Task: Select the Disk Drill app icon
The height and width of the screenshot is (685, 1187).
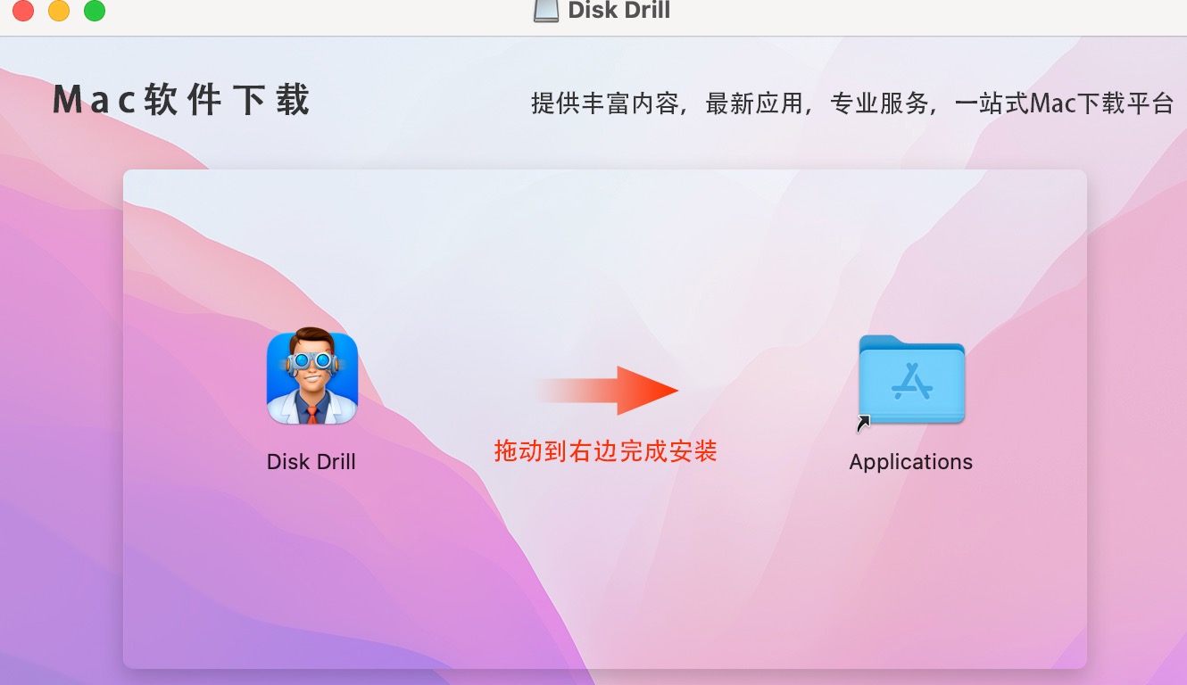Action: click(x=311, y=376)
